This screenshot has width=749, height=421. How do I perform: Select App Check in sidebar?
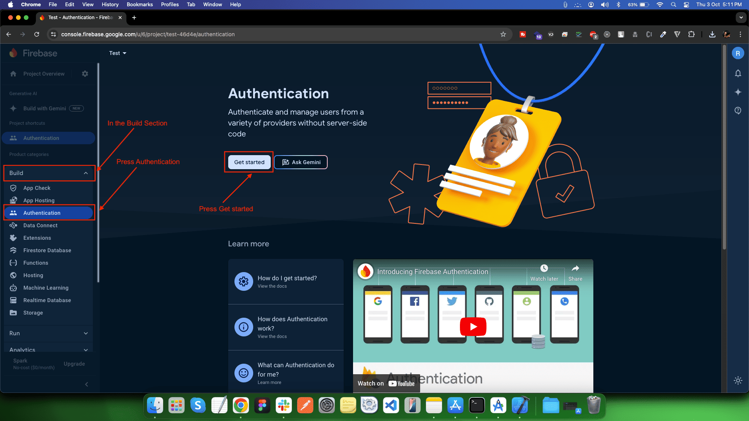[37, 188]
